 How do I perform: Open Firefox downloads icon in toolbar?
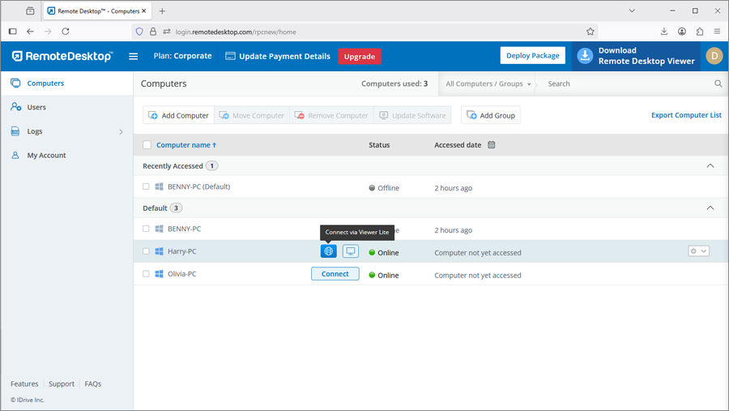click(664, 32)
